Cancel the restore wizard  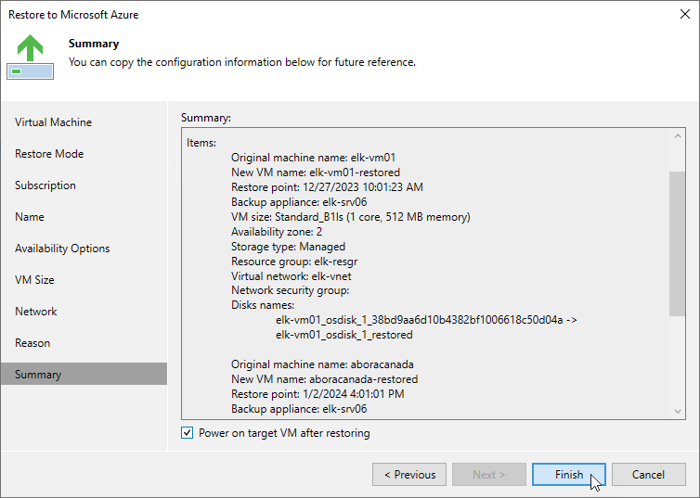tap(648, 475)
